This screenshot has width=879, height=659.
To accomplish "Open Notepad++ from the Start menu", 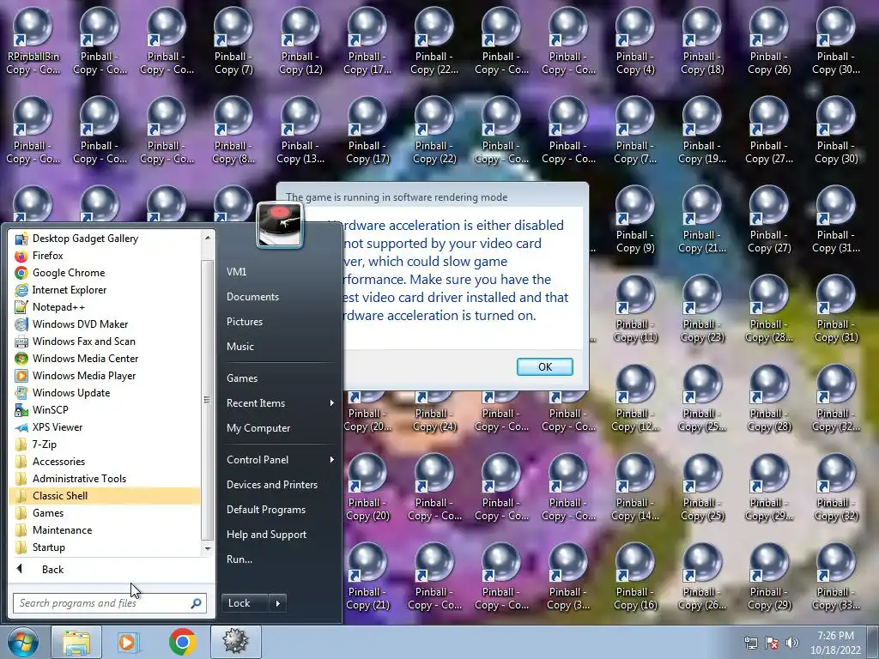I will (105, 307).
